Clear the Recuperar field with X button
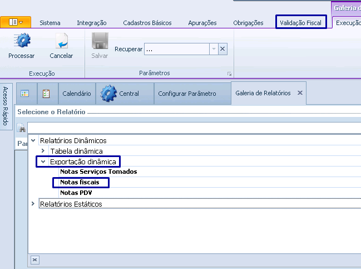361x269 pixels. 222,49
